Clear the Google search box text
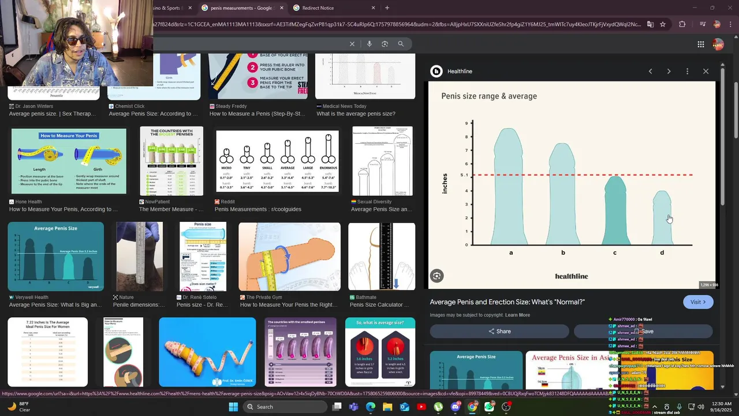Image resolution: width=739 pixels, height=416 pixels. pos(352,44)
